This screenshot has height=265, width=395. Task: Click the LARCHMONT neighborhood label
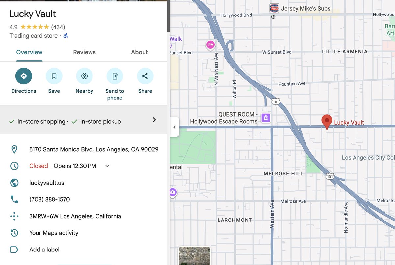pos(235,220)
